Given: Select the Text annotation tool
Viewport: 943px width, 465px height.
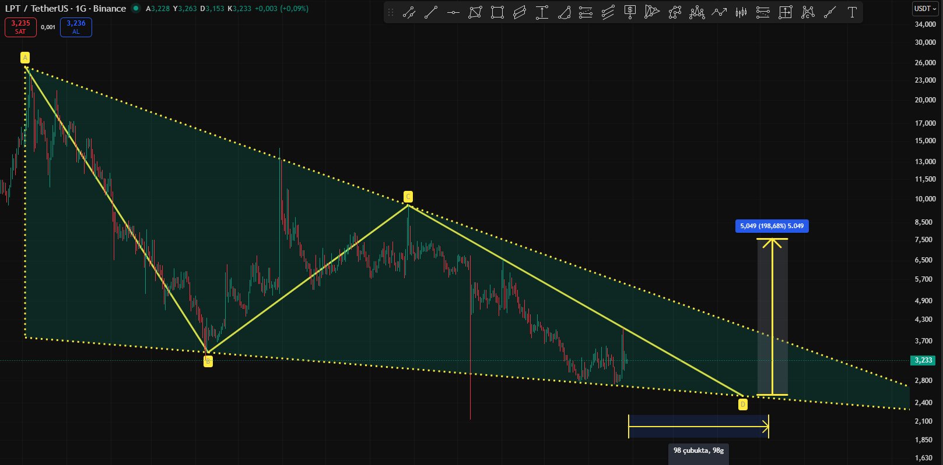Looking at the screenshot, I should (x=852, y=12).
